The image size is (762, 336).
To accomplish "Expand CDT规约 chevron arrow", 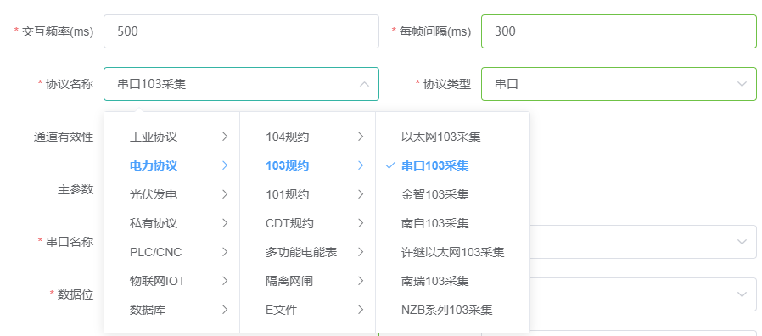I will coord(361,223).
